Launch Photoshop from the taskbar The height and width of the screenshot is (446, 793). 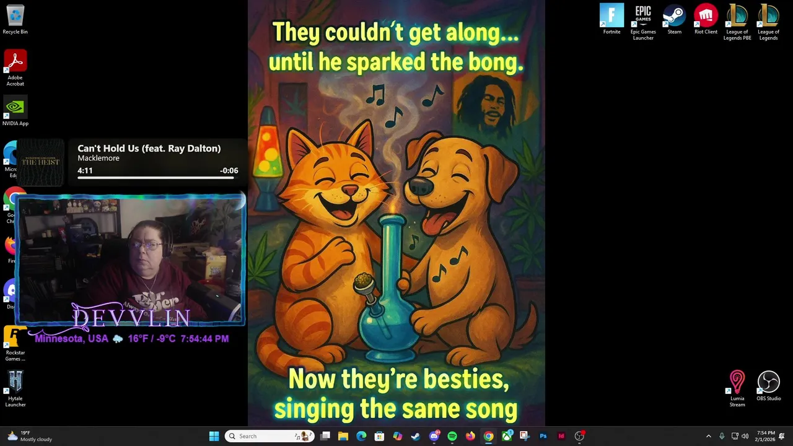pyautogui.click(x=543, y=436)
